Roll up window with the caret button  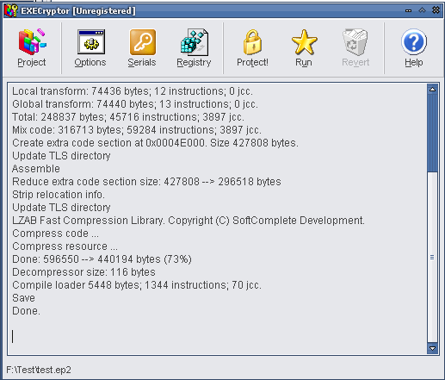[422, 10]
